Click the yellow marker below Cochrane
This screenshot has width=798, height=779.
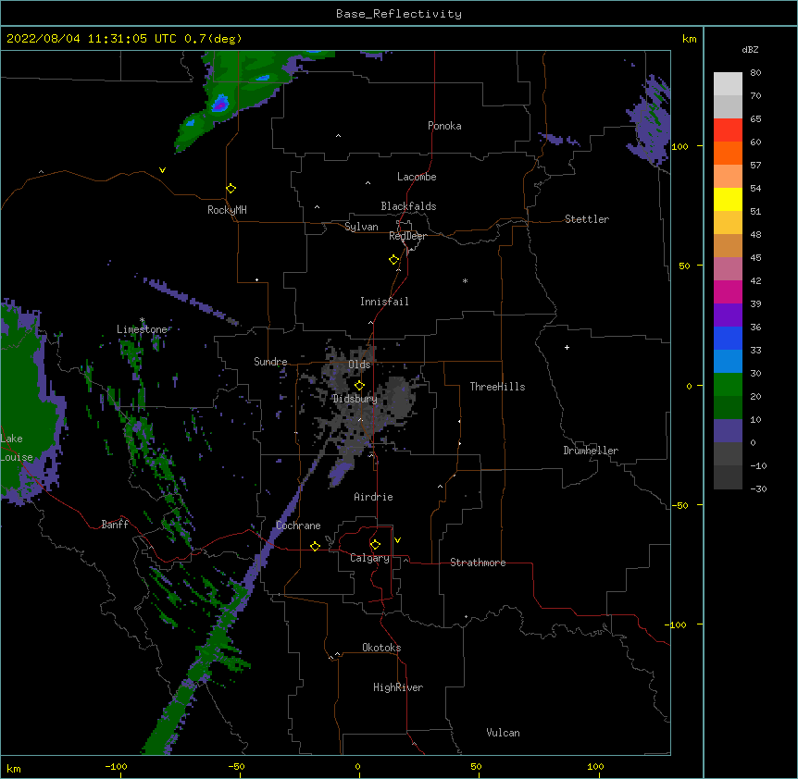click(315, 546)
